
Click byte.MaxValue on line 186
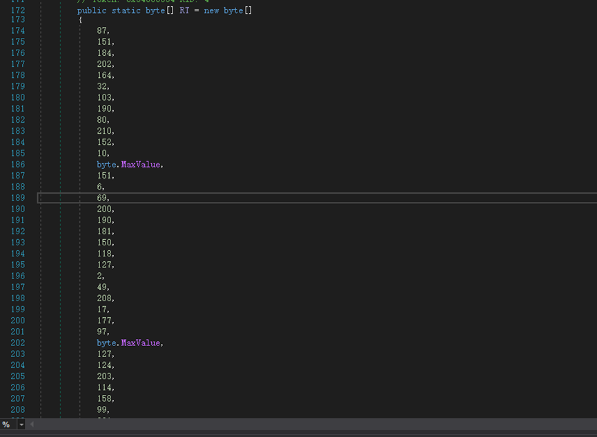pos(128,164)
